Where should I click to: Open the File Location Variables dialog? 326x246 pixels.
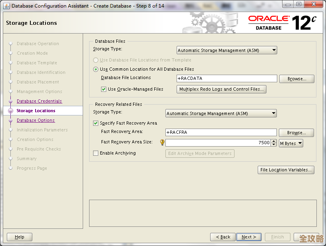(286, 170)
